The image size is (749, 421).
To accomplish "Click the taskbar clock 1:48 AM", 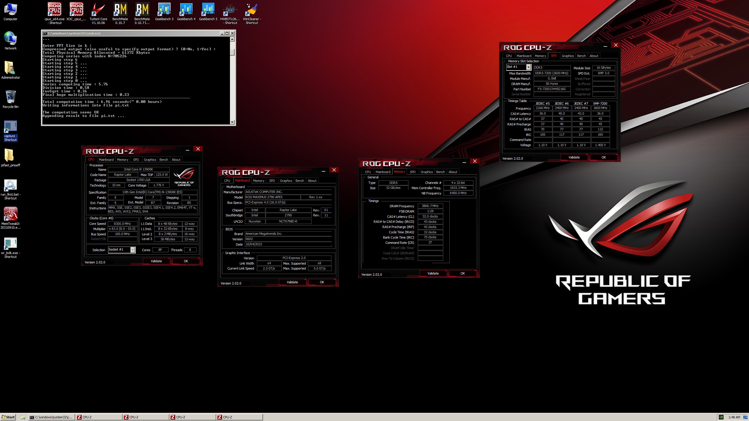I will click(x=734, y=417).
